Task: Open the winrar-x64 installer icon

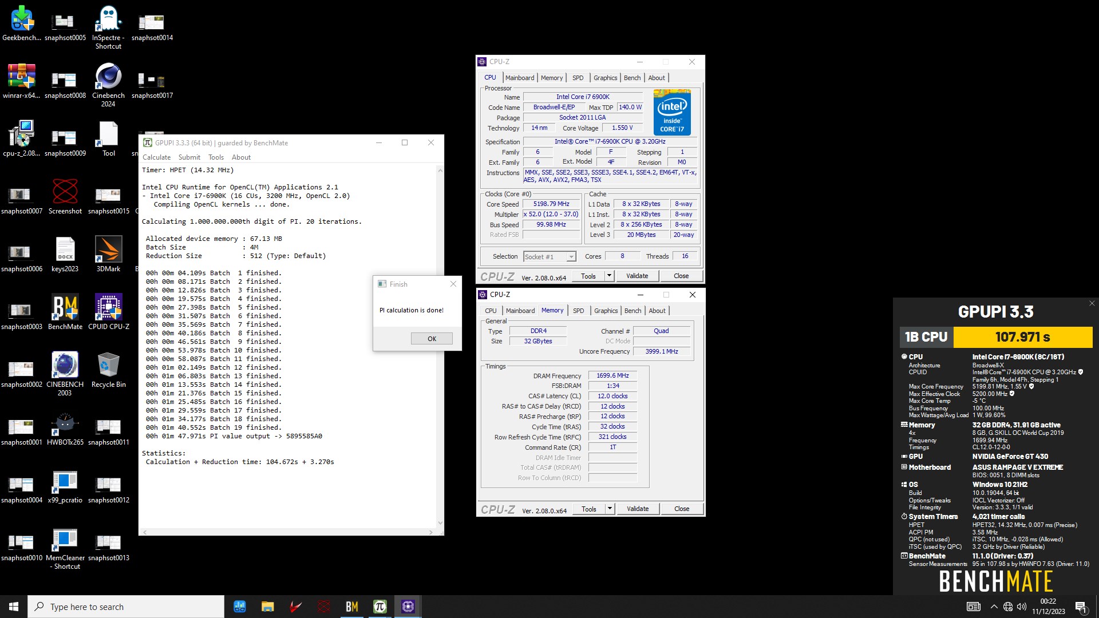Action: point(22,81)
